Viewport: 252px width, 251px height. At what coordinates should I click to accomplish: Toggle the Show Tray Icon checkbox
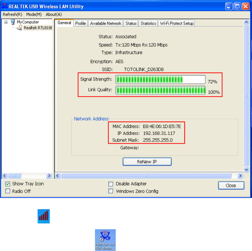[8, 184]
